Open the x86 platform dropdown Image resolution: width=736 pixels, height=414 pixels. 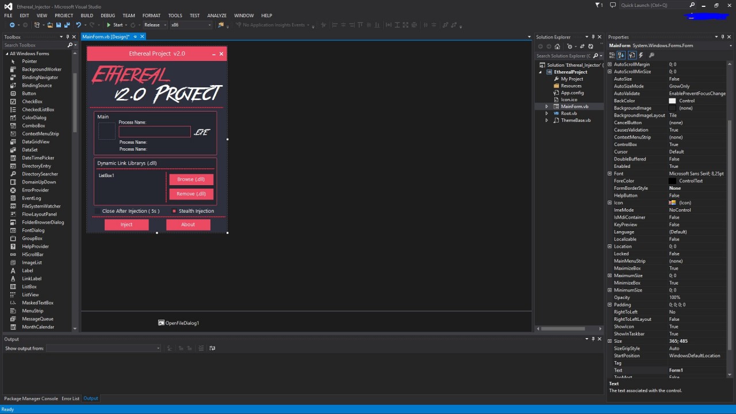(x=209, y=25)
